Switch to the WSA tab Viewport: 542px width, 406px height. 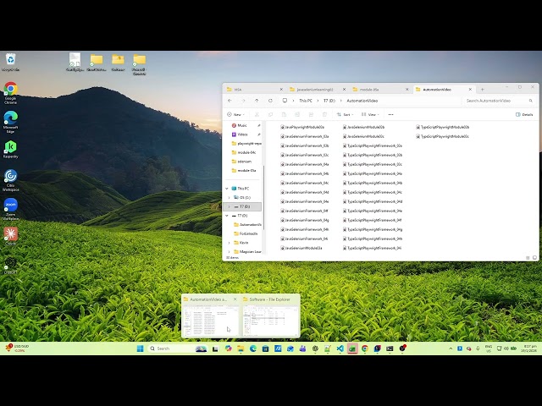[x=252, y=90]
